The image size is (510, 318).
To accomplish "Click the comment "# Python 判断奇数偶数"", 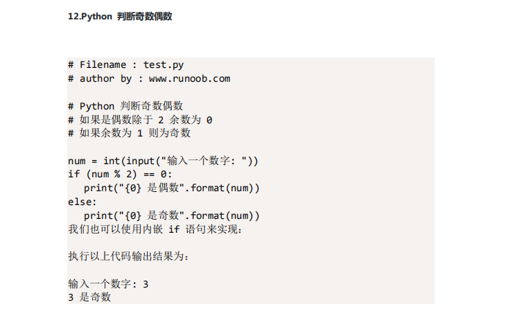I will coord(125,106).
